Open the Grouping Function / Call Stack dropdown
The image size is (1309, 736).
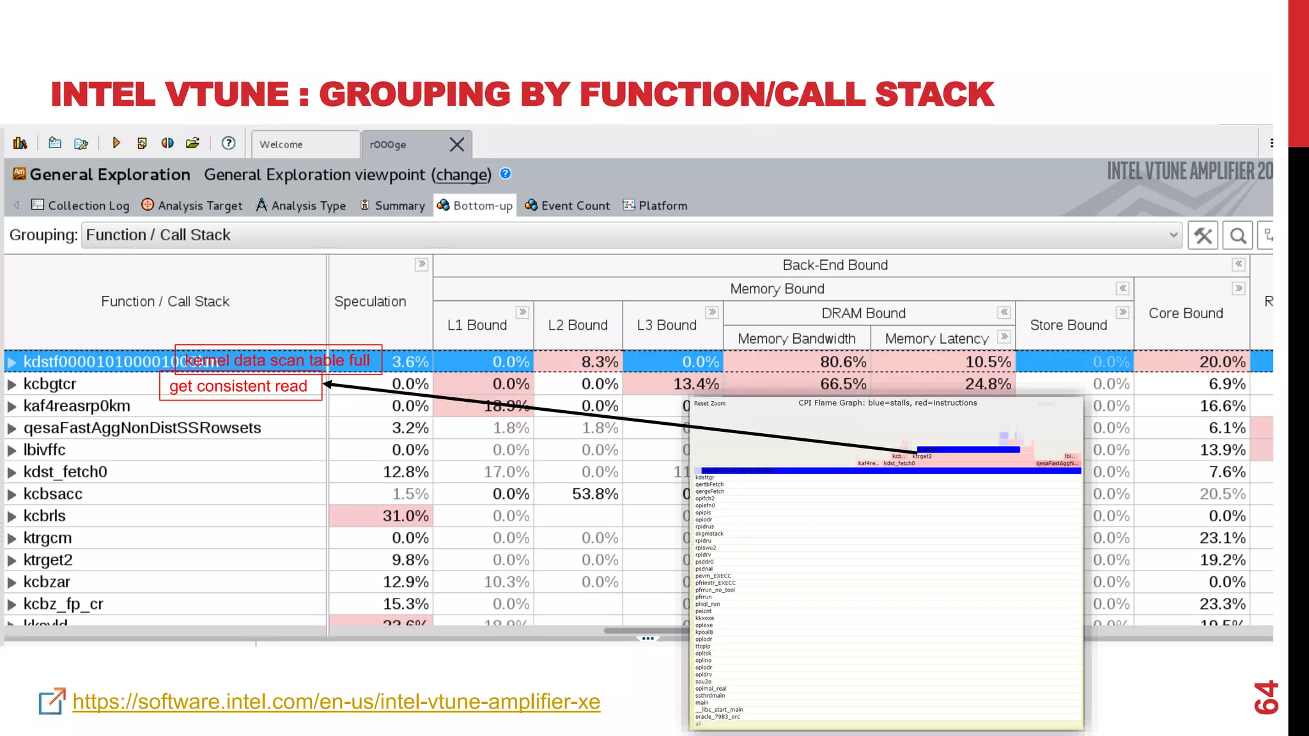(631, 235)
